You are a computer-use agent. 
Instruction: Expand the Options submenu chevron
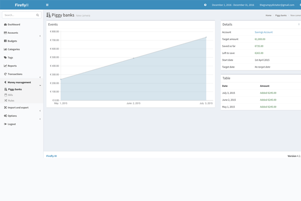40,119
